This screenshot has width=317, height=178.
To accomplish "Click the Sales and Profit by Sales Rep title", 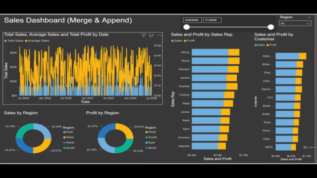I will pos(202,35).
